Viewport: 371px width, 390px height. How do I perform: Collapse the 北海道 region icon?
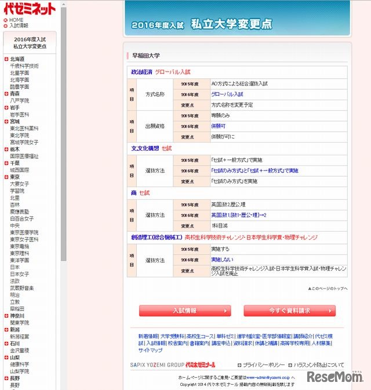[6, 59]
